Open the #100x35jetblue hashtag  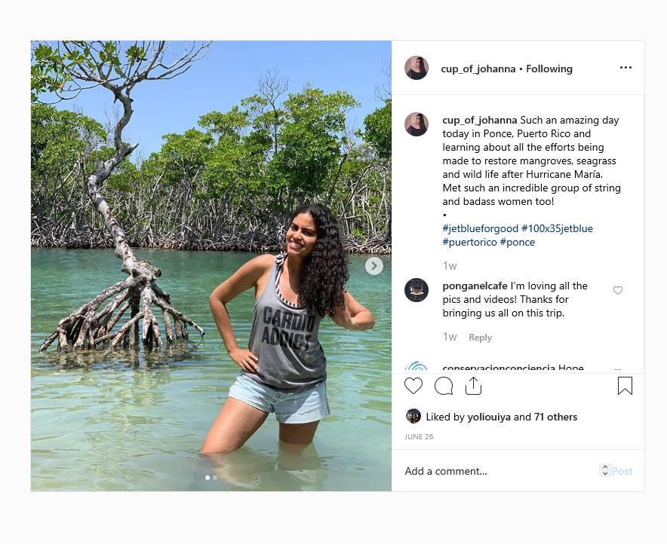pyautogui.click(x=557, y=228)
